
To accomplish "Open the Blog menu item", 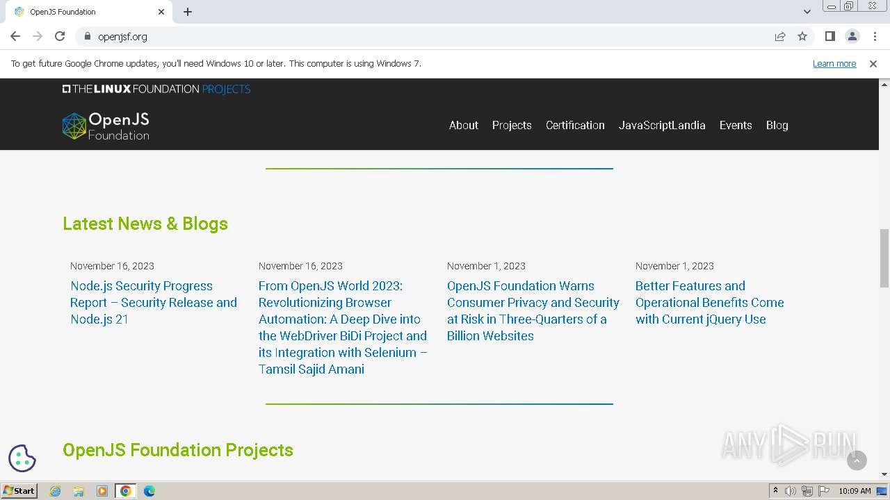I will point(777,125).
